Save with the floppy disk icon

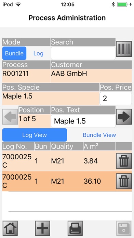pyautogui.click(x=124, y=228)
